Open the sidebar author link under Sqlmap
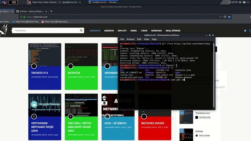251x141 pixels. point(204,136)
